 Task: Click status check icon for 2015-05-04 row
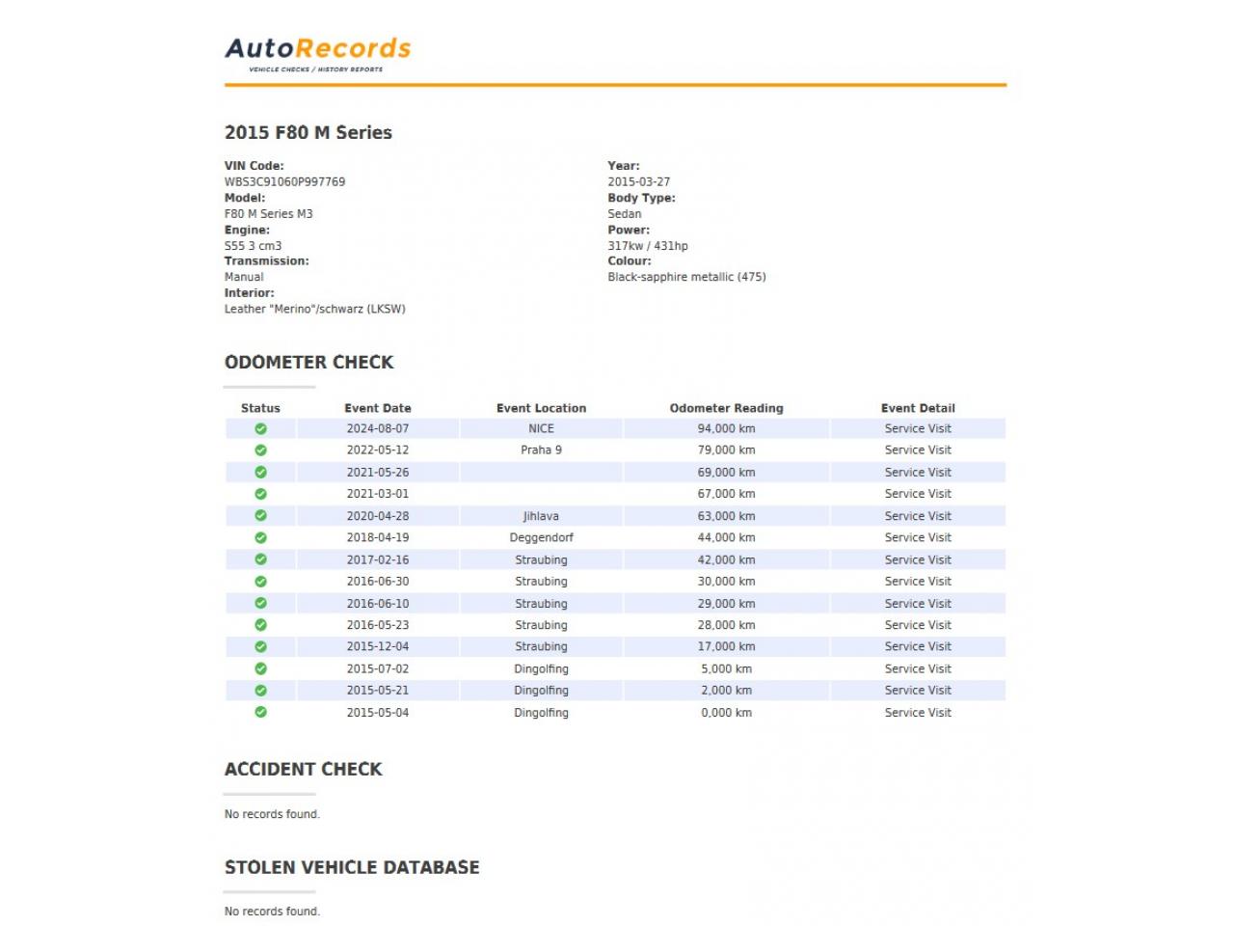pos(260,713)
